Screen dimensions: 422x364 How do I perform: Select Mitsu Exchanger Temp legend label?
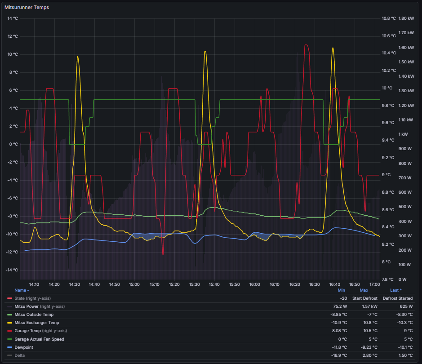point(36,323)
